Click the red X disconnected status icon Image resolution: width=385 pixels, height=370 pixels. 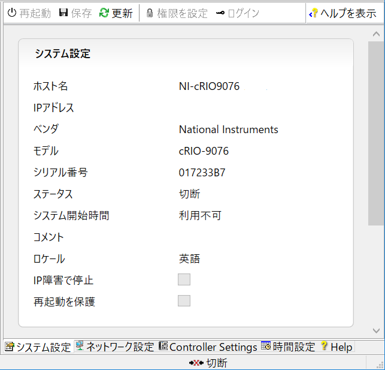pos(196,363)
